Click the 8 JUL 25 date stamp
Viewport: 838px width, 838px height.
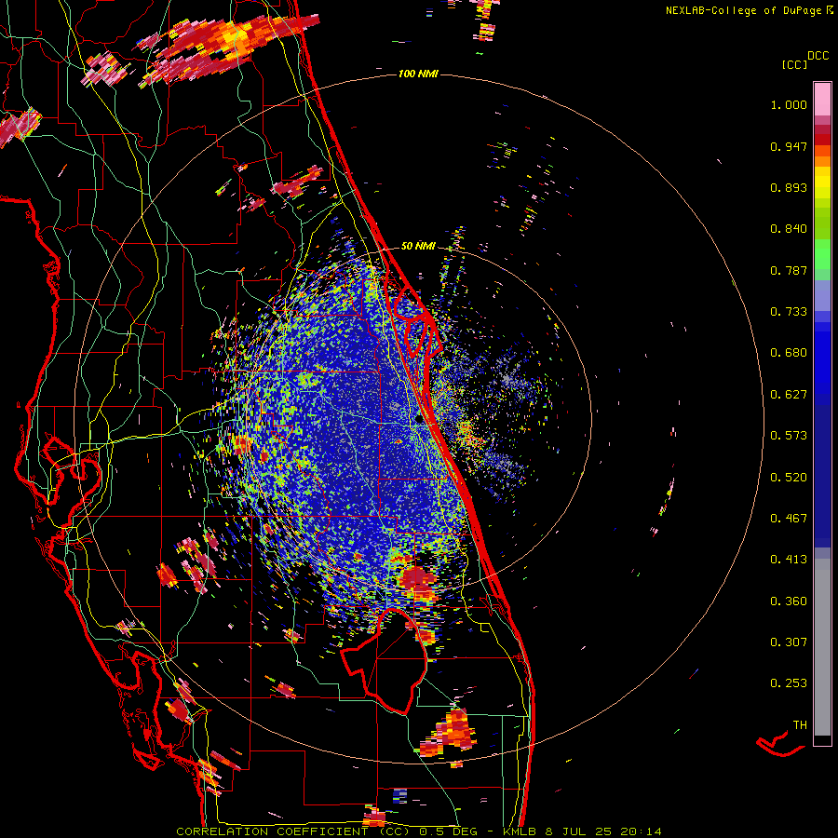(x=578, y=831)
